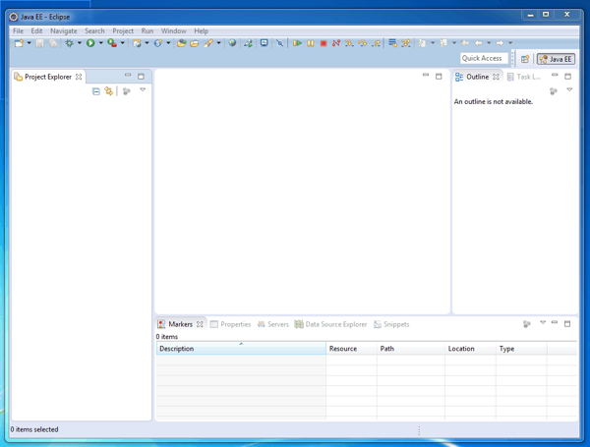Open the Snippets tab
Image resolution: width=590 pixels, height=447 pixels.
click(391, 324)
